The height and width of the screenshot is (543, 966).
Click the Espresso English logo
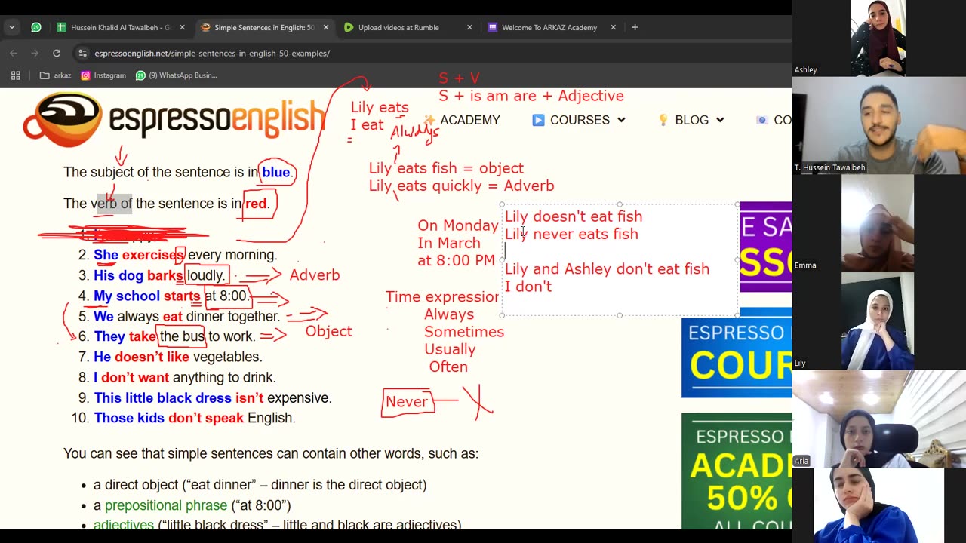[x=174, y=118]
